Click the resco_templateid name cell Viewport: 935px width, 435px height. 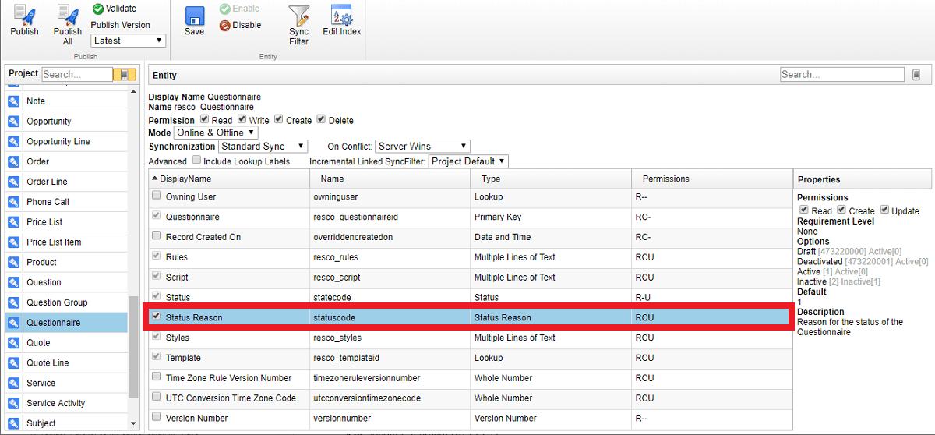pyautogui.click(x=390, y=358)
